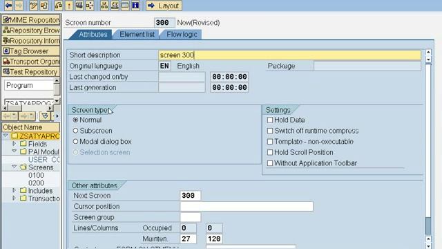Click the left panel horizontal scrollbar thumb
This screenshot has width=442, height=249.
click(x=15, y=108)
